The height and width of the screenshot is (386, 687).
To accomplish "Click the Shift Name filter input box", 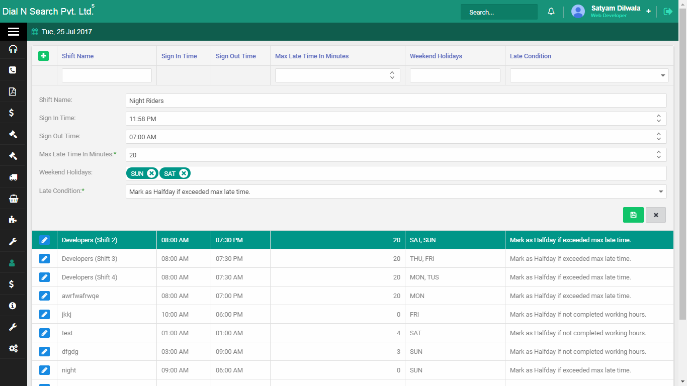I will pos(107,75).
